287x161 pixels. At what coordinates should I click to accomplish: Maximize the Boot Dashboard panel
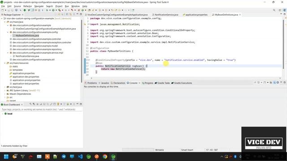point(81,104)
